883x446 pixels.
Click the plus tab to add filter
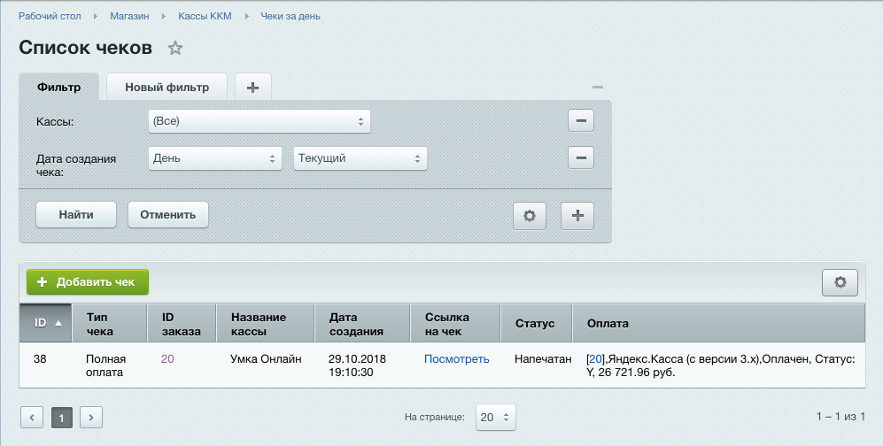pyautogui.click(x=253, y=87)
